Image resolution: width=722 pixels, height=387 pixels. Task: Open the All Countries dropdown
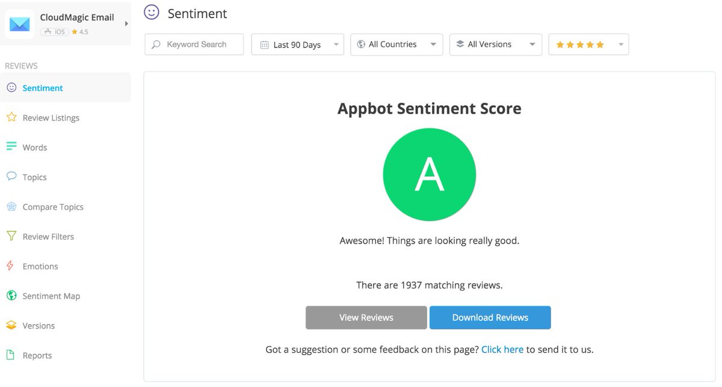click(396, 44)
